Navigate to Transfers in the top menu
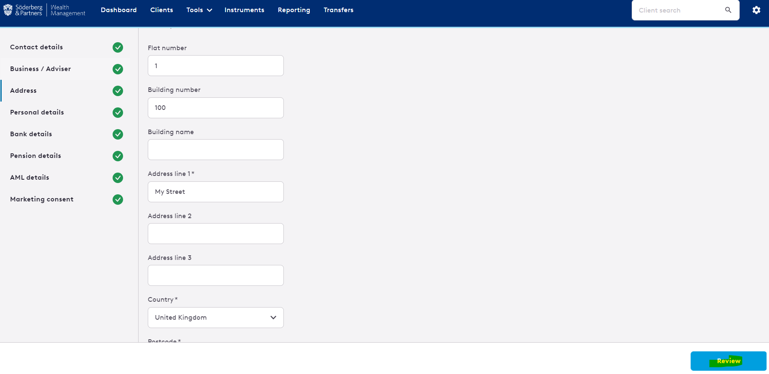This screenshot has height=374, width=769. coord(338,10)
